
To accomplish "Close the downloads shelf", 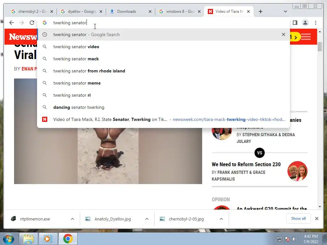I will (316, 219).
